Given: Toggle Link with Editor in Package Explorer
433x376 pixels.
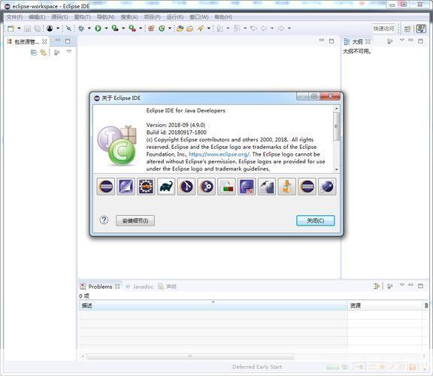Looking at the screenshot, I should click(x=44, y=52).
